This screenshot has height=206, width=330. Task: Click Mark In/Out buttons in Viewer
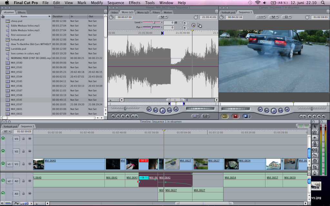[134, 116]
